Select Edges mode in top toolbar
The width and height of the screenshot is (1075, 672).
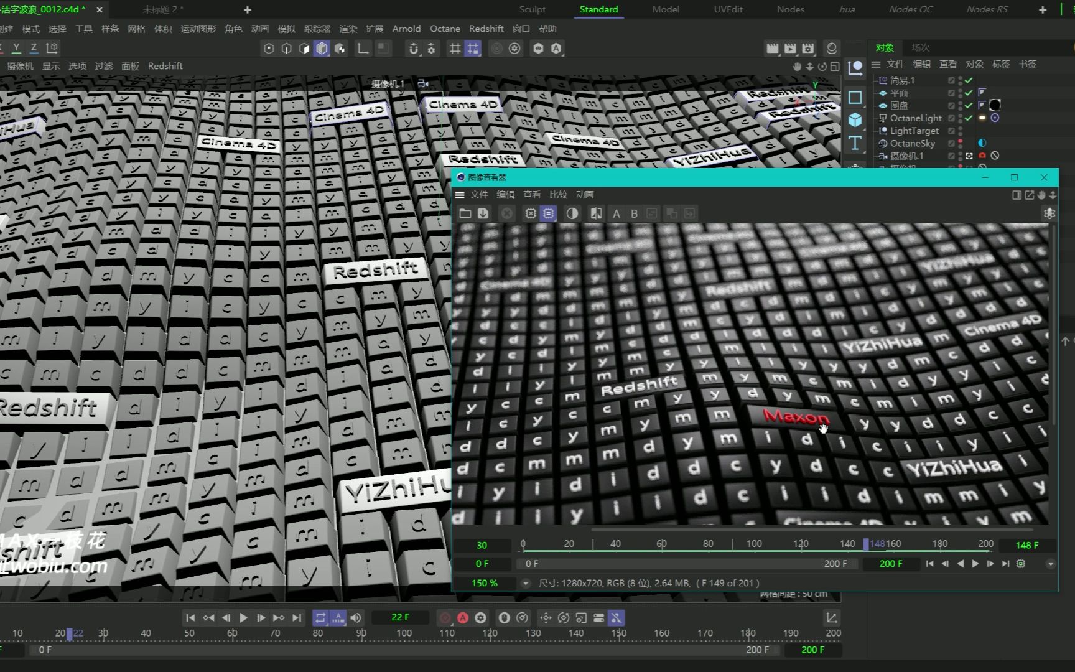coord(287,49)
